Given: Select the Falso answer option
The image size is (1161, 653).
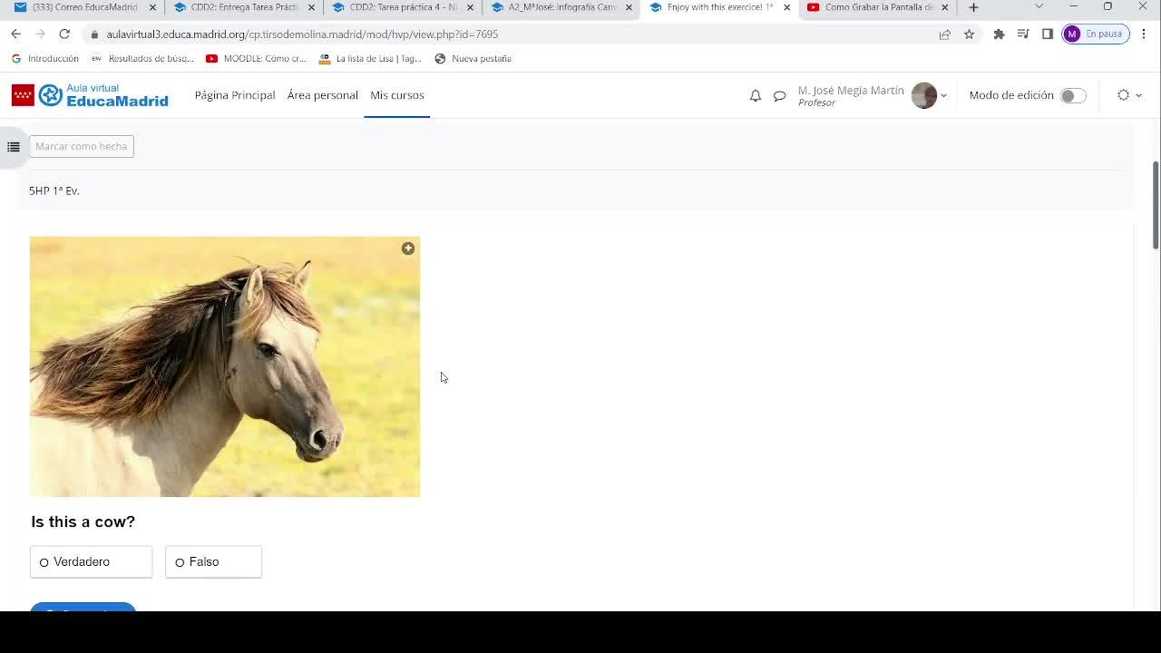Looking at the screenshot, I should (213, 562).
